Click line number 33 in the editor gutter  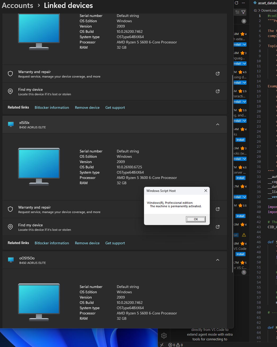[x=259, y=177]
